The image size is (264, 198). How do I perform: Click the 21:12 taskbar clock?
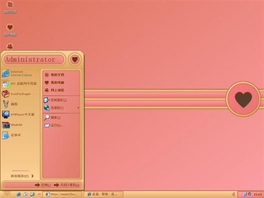[x=258, y=194]
